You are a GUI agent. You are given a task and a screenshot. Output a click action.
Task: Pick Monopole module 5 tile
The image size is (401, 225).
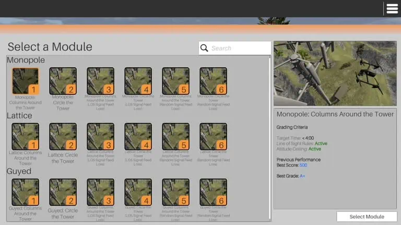click(175, 81)
